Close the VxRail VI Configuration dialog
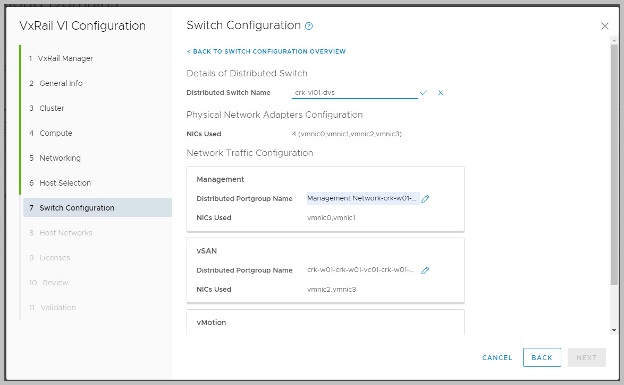The width and height of the screenshot is (624, 385). 604,26
